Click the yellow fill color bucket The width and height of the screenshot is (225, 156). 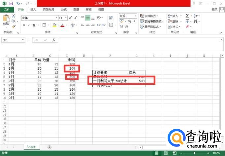click(54, 25)
